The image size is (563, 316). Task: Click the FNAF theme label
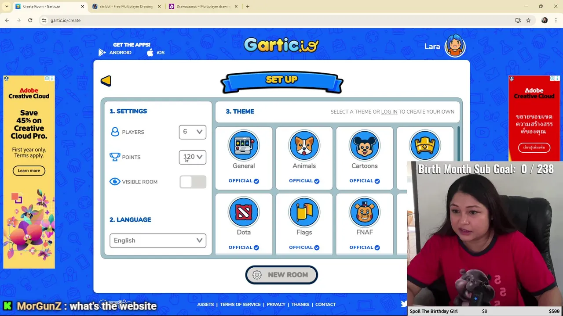click(365, 232)
